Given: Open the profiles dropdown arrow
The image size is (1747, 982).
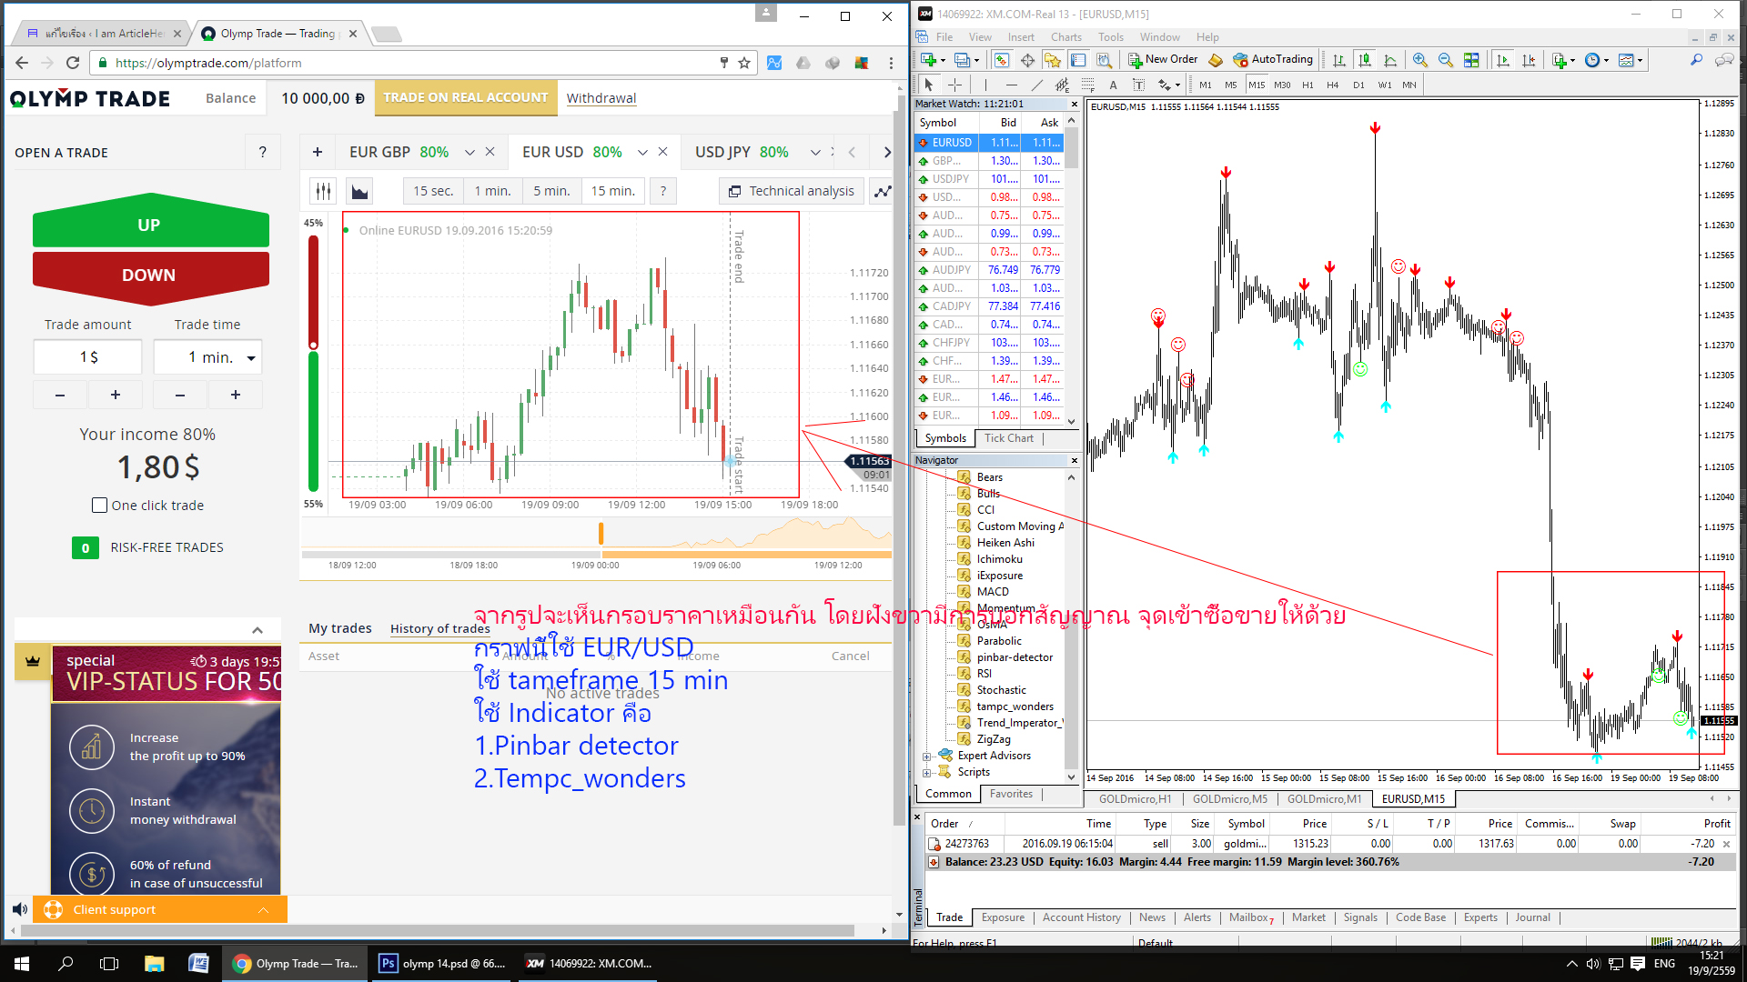Looking at the screenshot, I should [976, 61].
